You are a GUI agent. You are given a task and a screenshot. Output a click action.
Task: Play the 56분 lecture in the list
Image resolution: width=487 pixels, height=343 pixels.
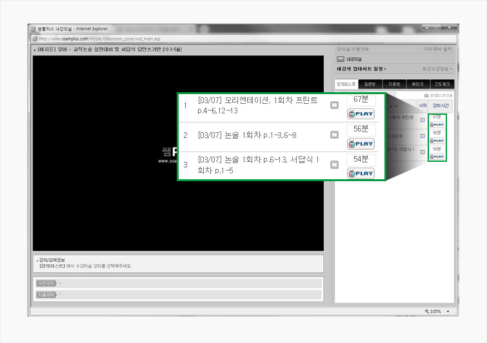point(437,141)
